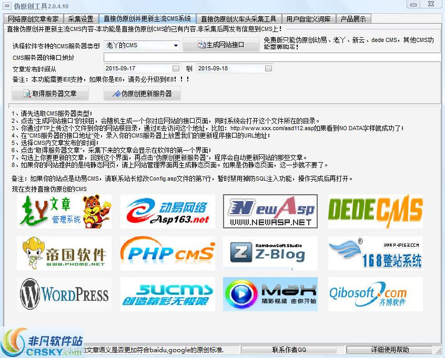The image size is (445, 358).
Task: Click the Z-Blog logo
Action: (270, 253)
